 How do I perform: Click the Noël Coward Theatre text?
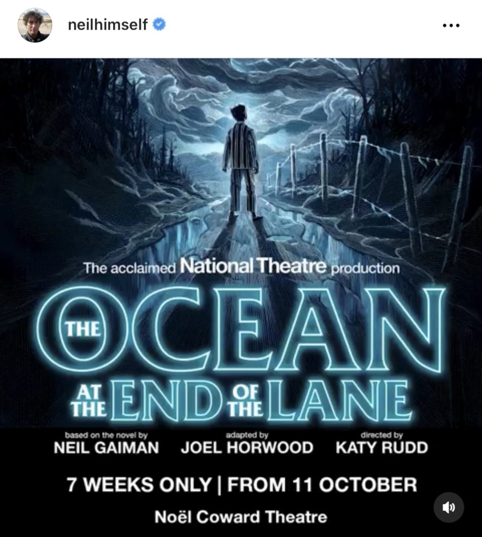tap(241, 517)
